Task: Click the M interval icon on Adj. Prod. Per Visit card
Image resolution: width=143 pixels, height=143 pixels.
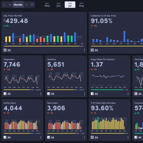Action: tap(9, 50)
